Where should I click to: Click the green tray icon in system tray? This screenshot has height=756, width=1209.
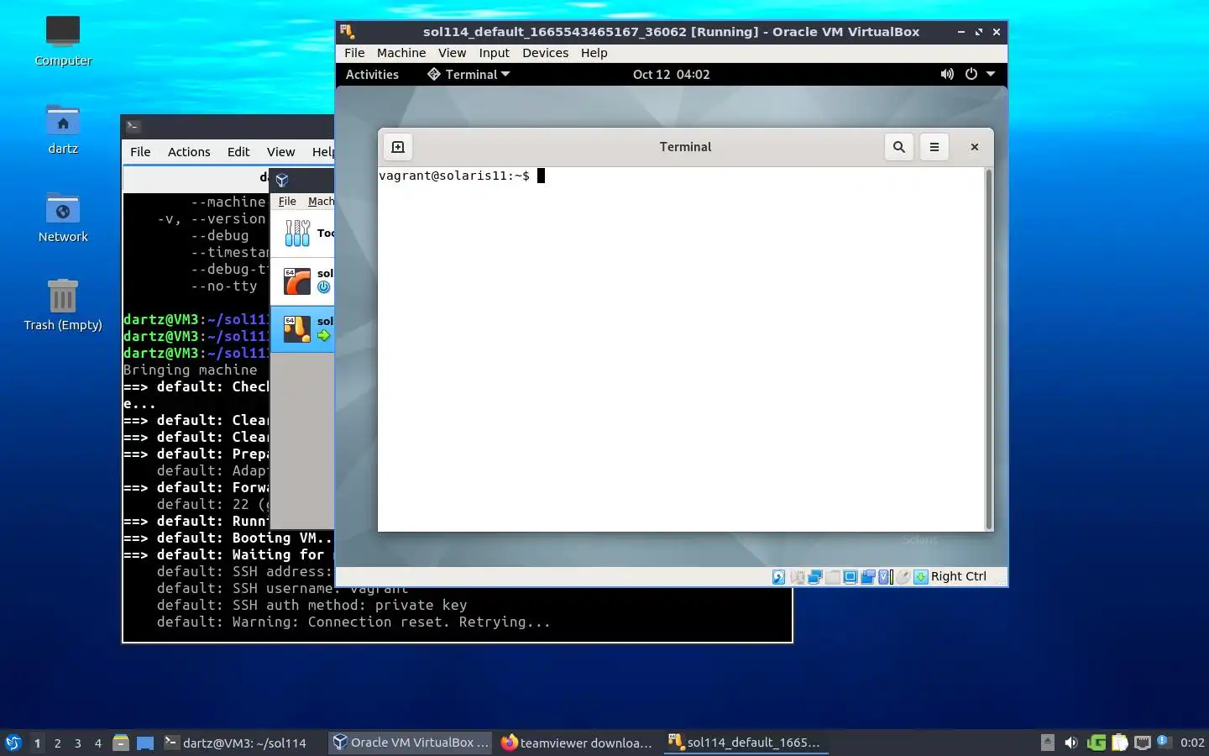(x=1096, y=743)
